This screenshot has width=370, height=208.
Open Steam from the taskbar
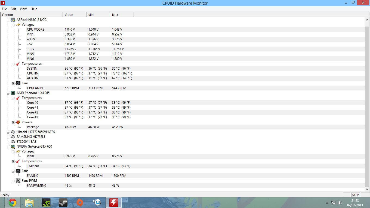click(x=63, y=203)
